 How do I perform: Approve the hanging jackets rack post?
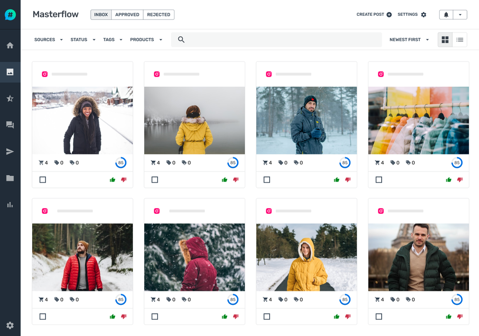point(449,179)
